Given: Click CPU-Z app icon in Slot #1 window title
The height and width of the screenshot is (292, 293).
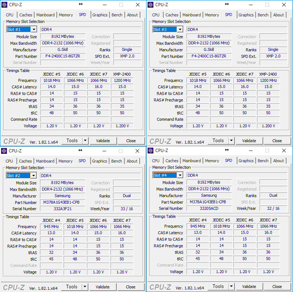Looking at the screenshot, I should [4, 5].
